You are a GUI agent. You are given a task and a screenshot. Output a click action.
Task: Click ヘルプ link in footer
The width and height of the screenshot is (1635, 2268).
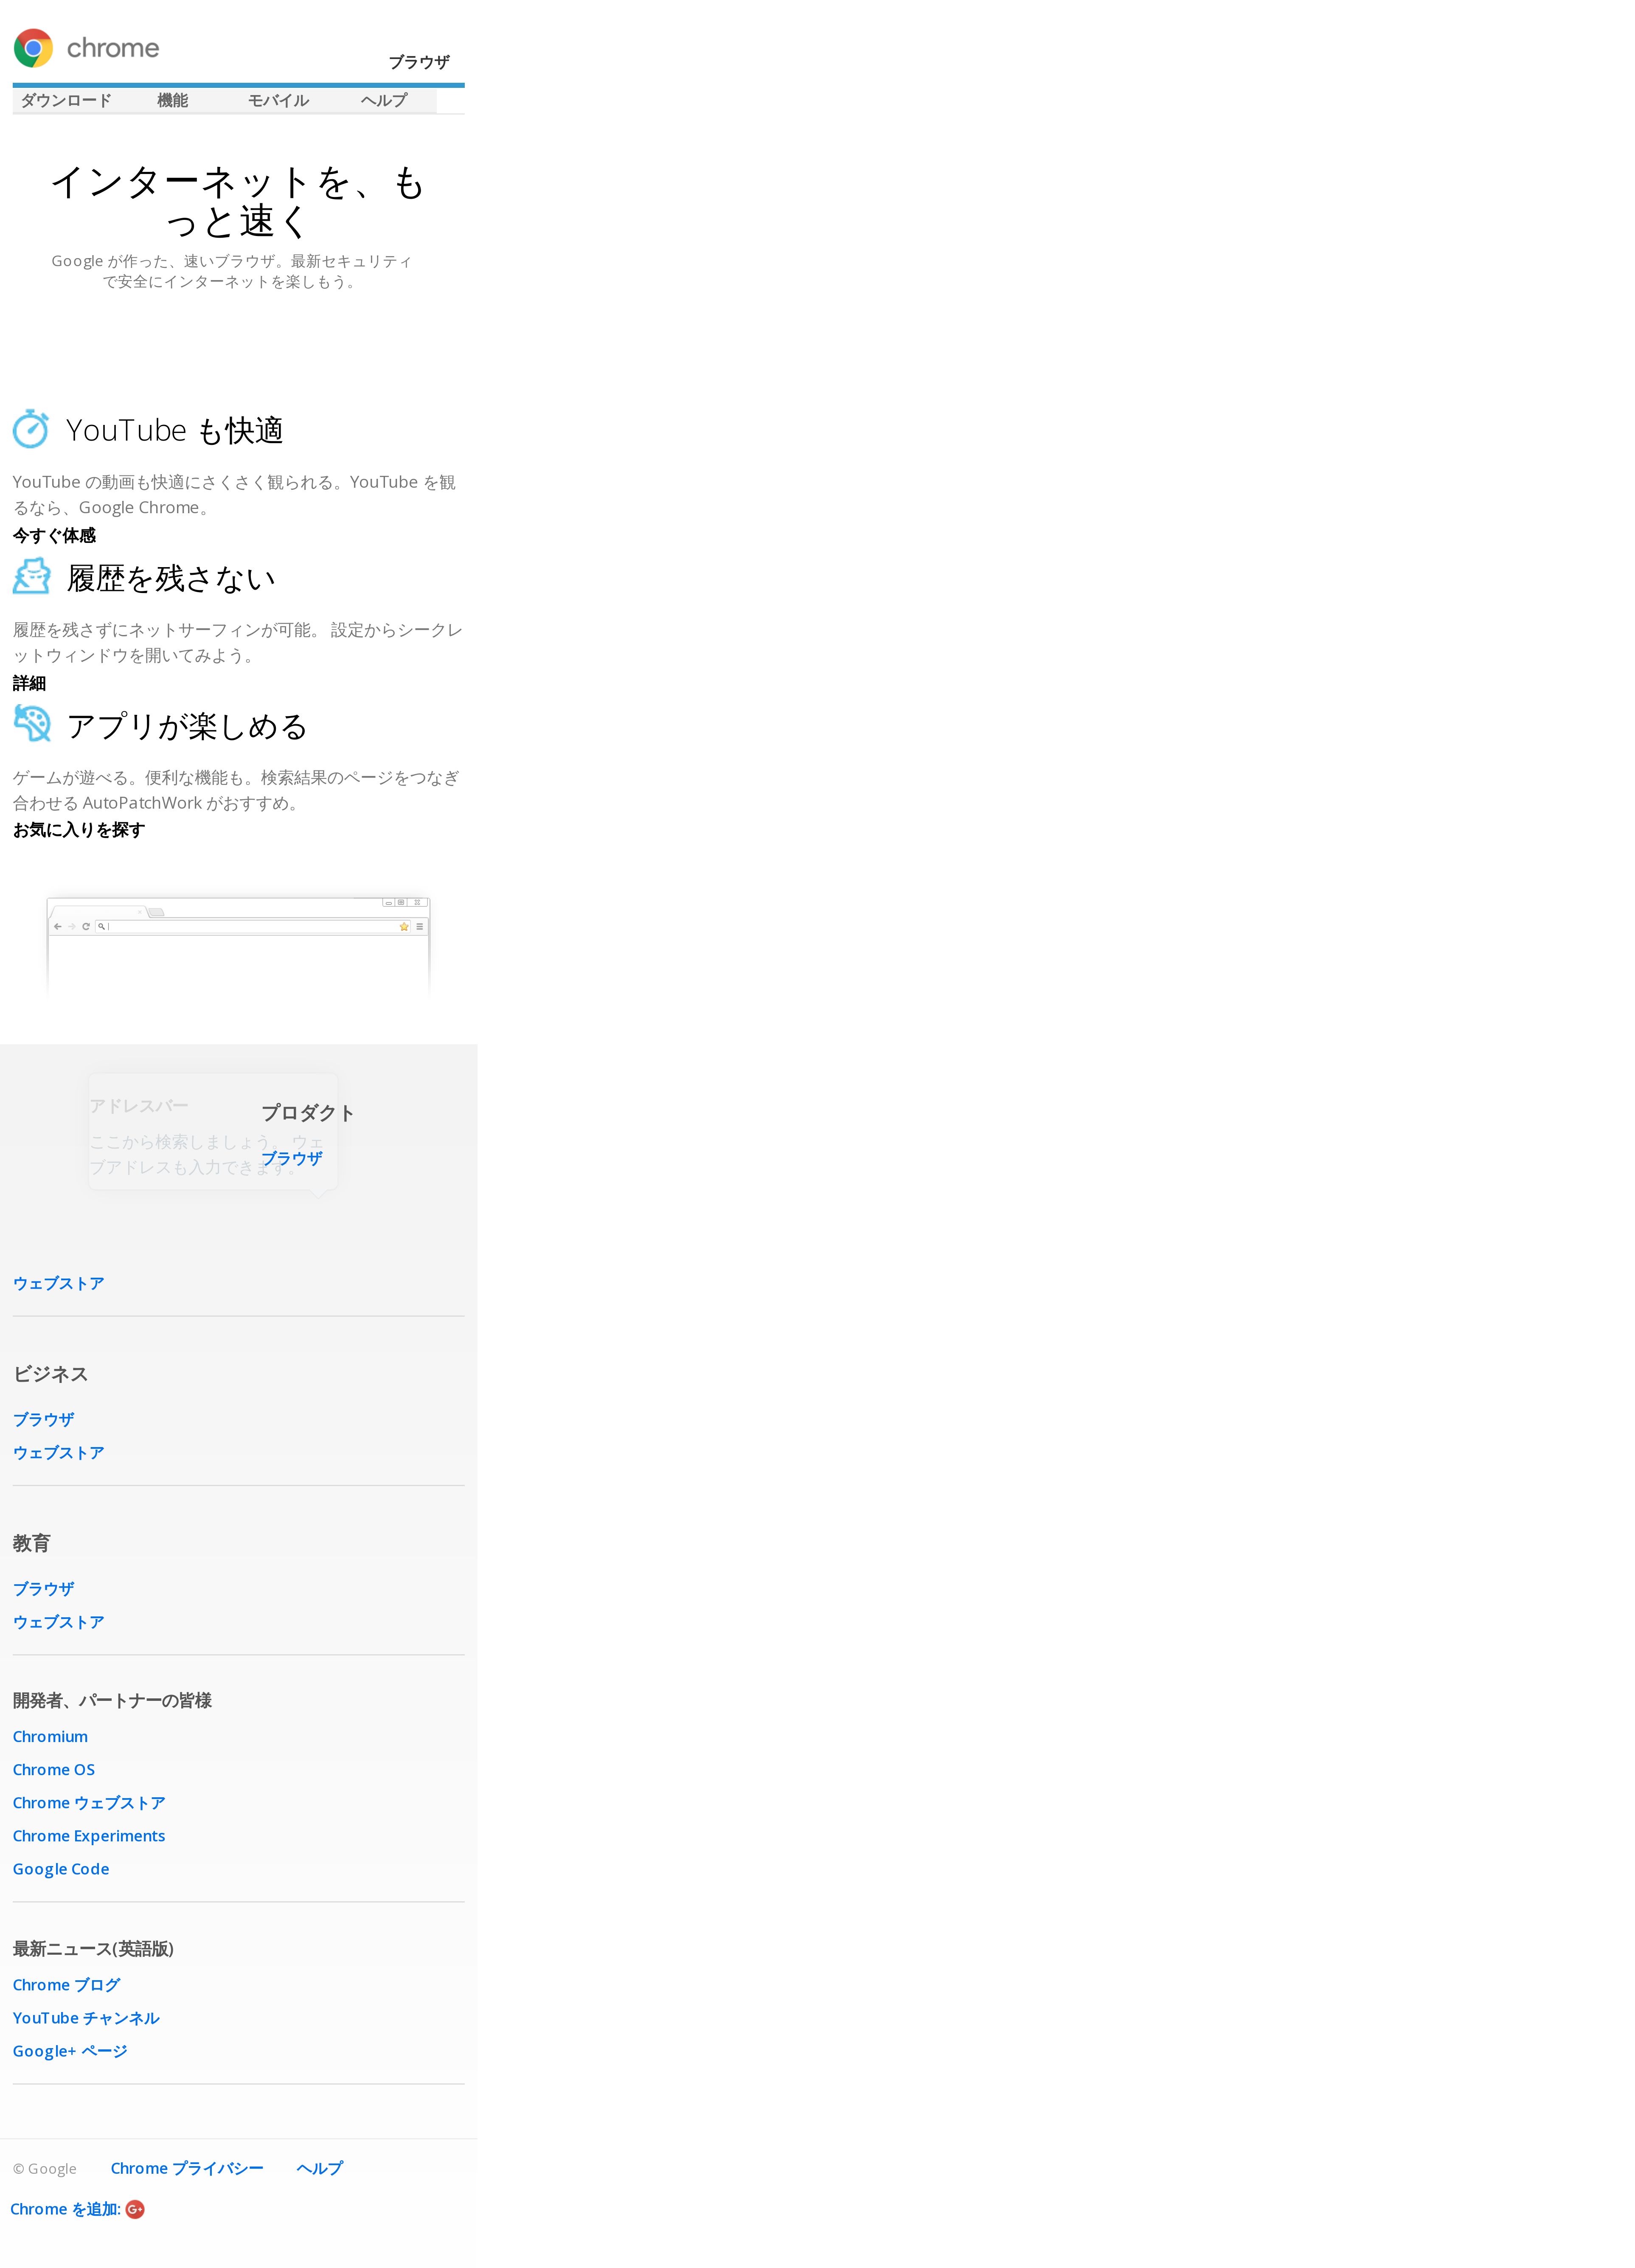coord(320,2168)
